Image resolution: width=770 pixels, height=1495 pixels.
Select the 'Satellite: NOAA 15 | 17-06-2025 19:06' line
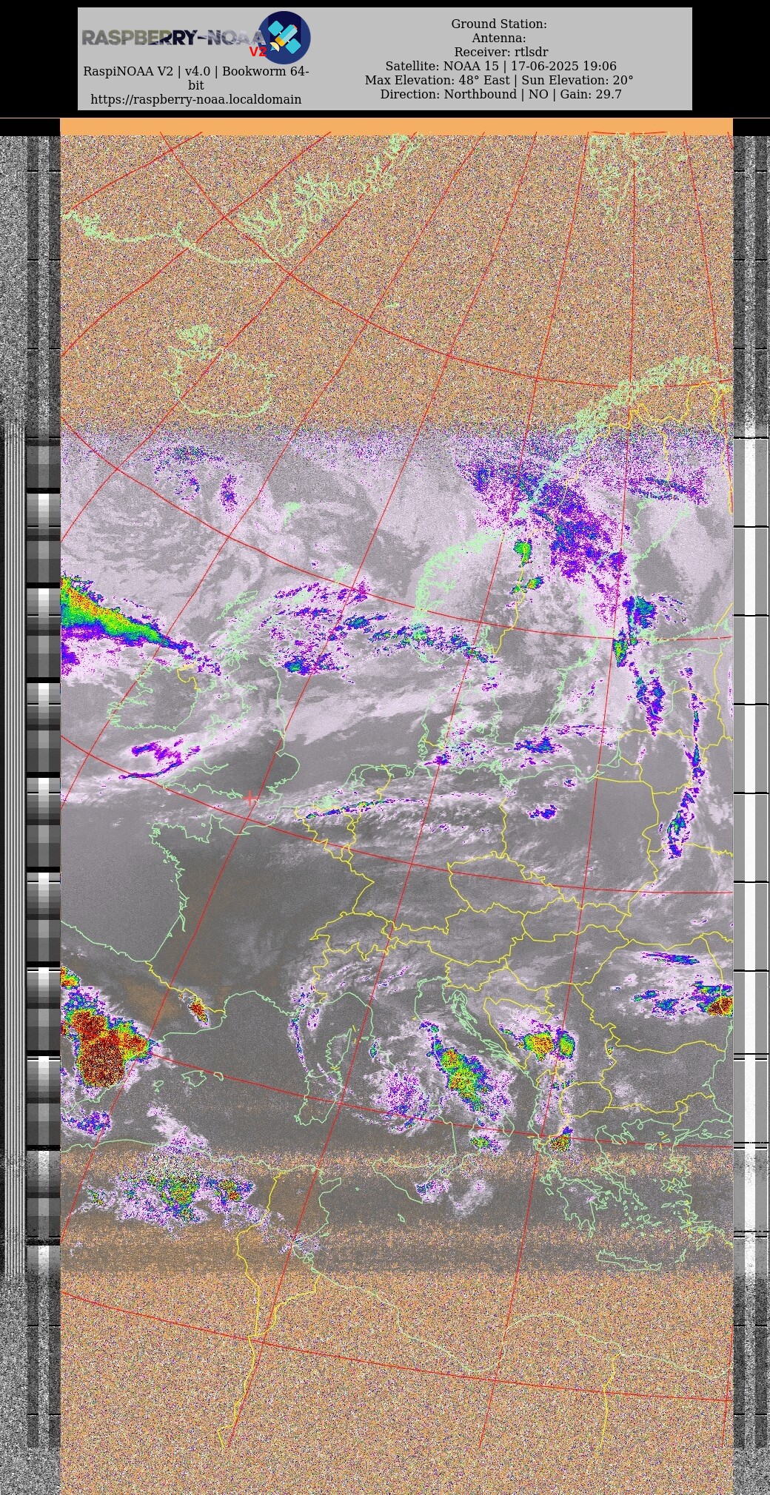click(500, 66)
